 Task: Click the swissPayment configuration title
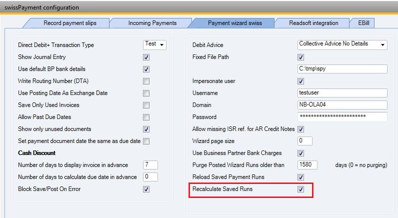tap(41, 7)
